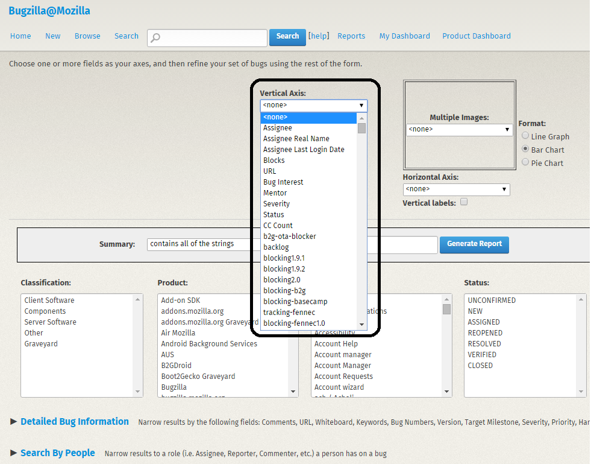Open the [help] link
The height and width of the screenshot is (464, 591).
coord(319,36)
